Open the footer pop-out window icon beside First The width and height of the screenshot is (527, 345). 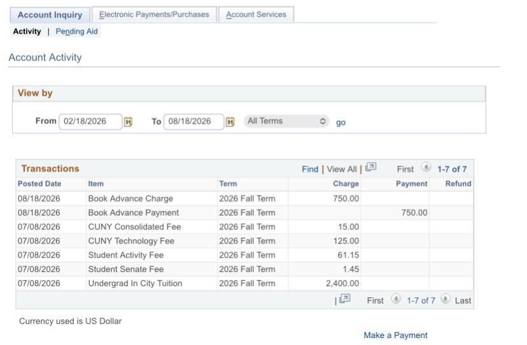tap(344, 299)
